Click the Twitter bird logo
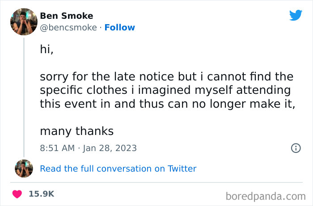The width and height of the screenshot is (313, 206). tap(296, 15)
